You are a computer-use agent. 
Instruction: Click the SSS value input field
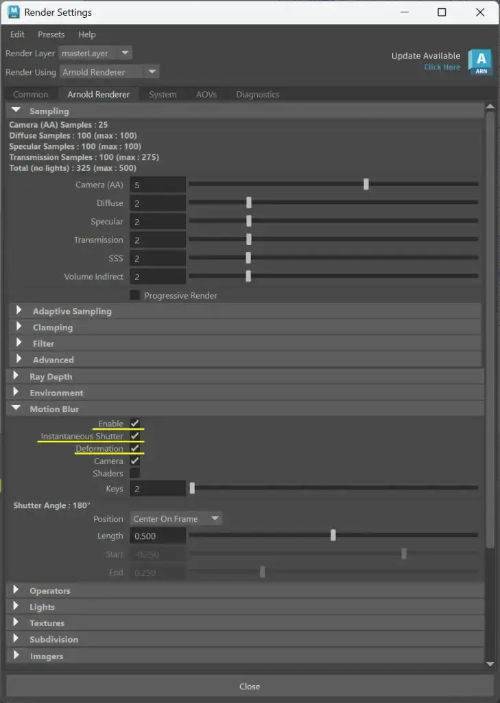(158, 258)
